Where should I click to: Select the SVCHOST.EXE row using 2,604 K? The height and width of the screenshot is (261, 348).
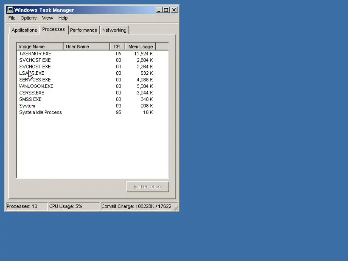92,60
